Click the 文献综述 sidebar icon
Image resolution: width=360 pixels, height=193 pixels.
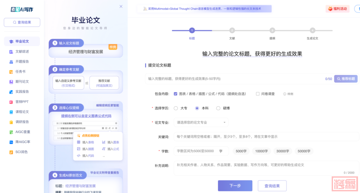click(11, 52)
